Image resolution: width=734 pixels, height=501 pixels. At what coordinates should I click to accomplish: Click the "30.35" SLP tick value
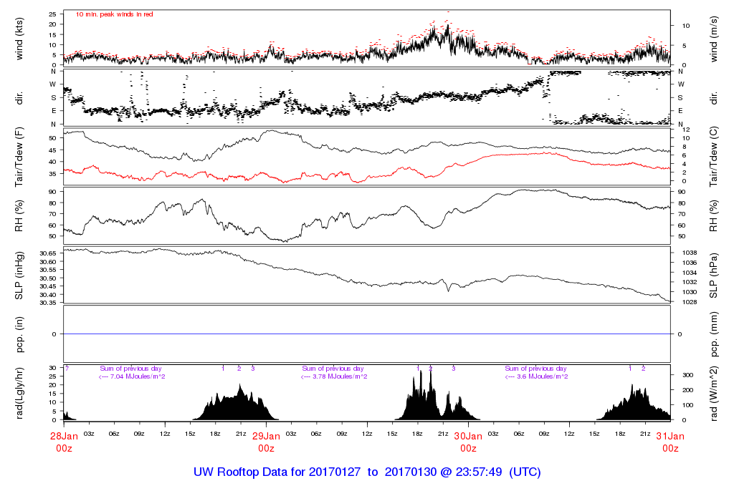(48, 303)
